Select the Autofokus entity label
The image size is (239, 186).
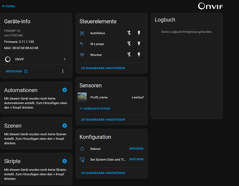tap(98, 33)
